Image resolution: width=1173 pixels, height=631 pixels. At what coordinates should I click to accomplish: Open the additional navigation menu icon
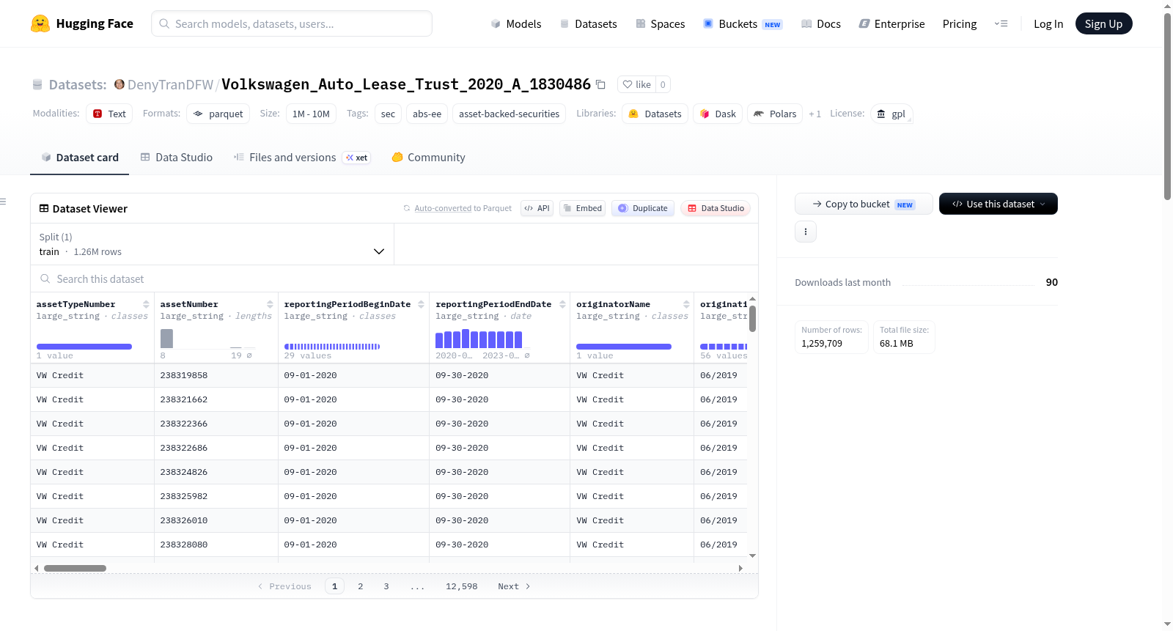pos(1001,23)
